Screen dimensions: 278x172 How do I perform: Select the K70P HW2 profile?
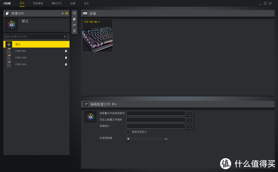(36, 58)
